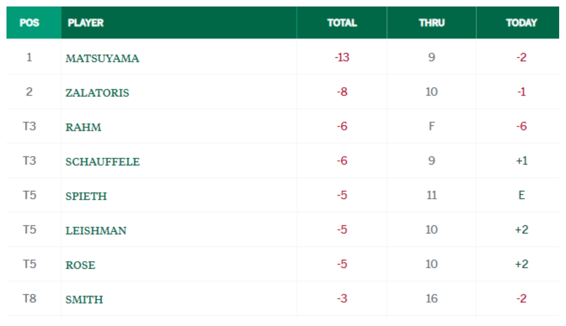Click Smith's T8 position cell

click(x=30, y=299)
